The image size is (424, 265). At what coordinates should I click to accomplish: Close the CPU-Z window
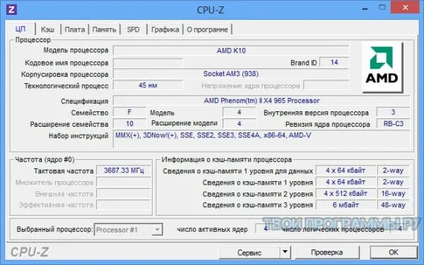pos(405,8)
